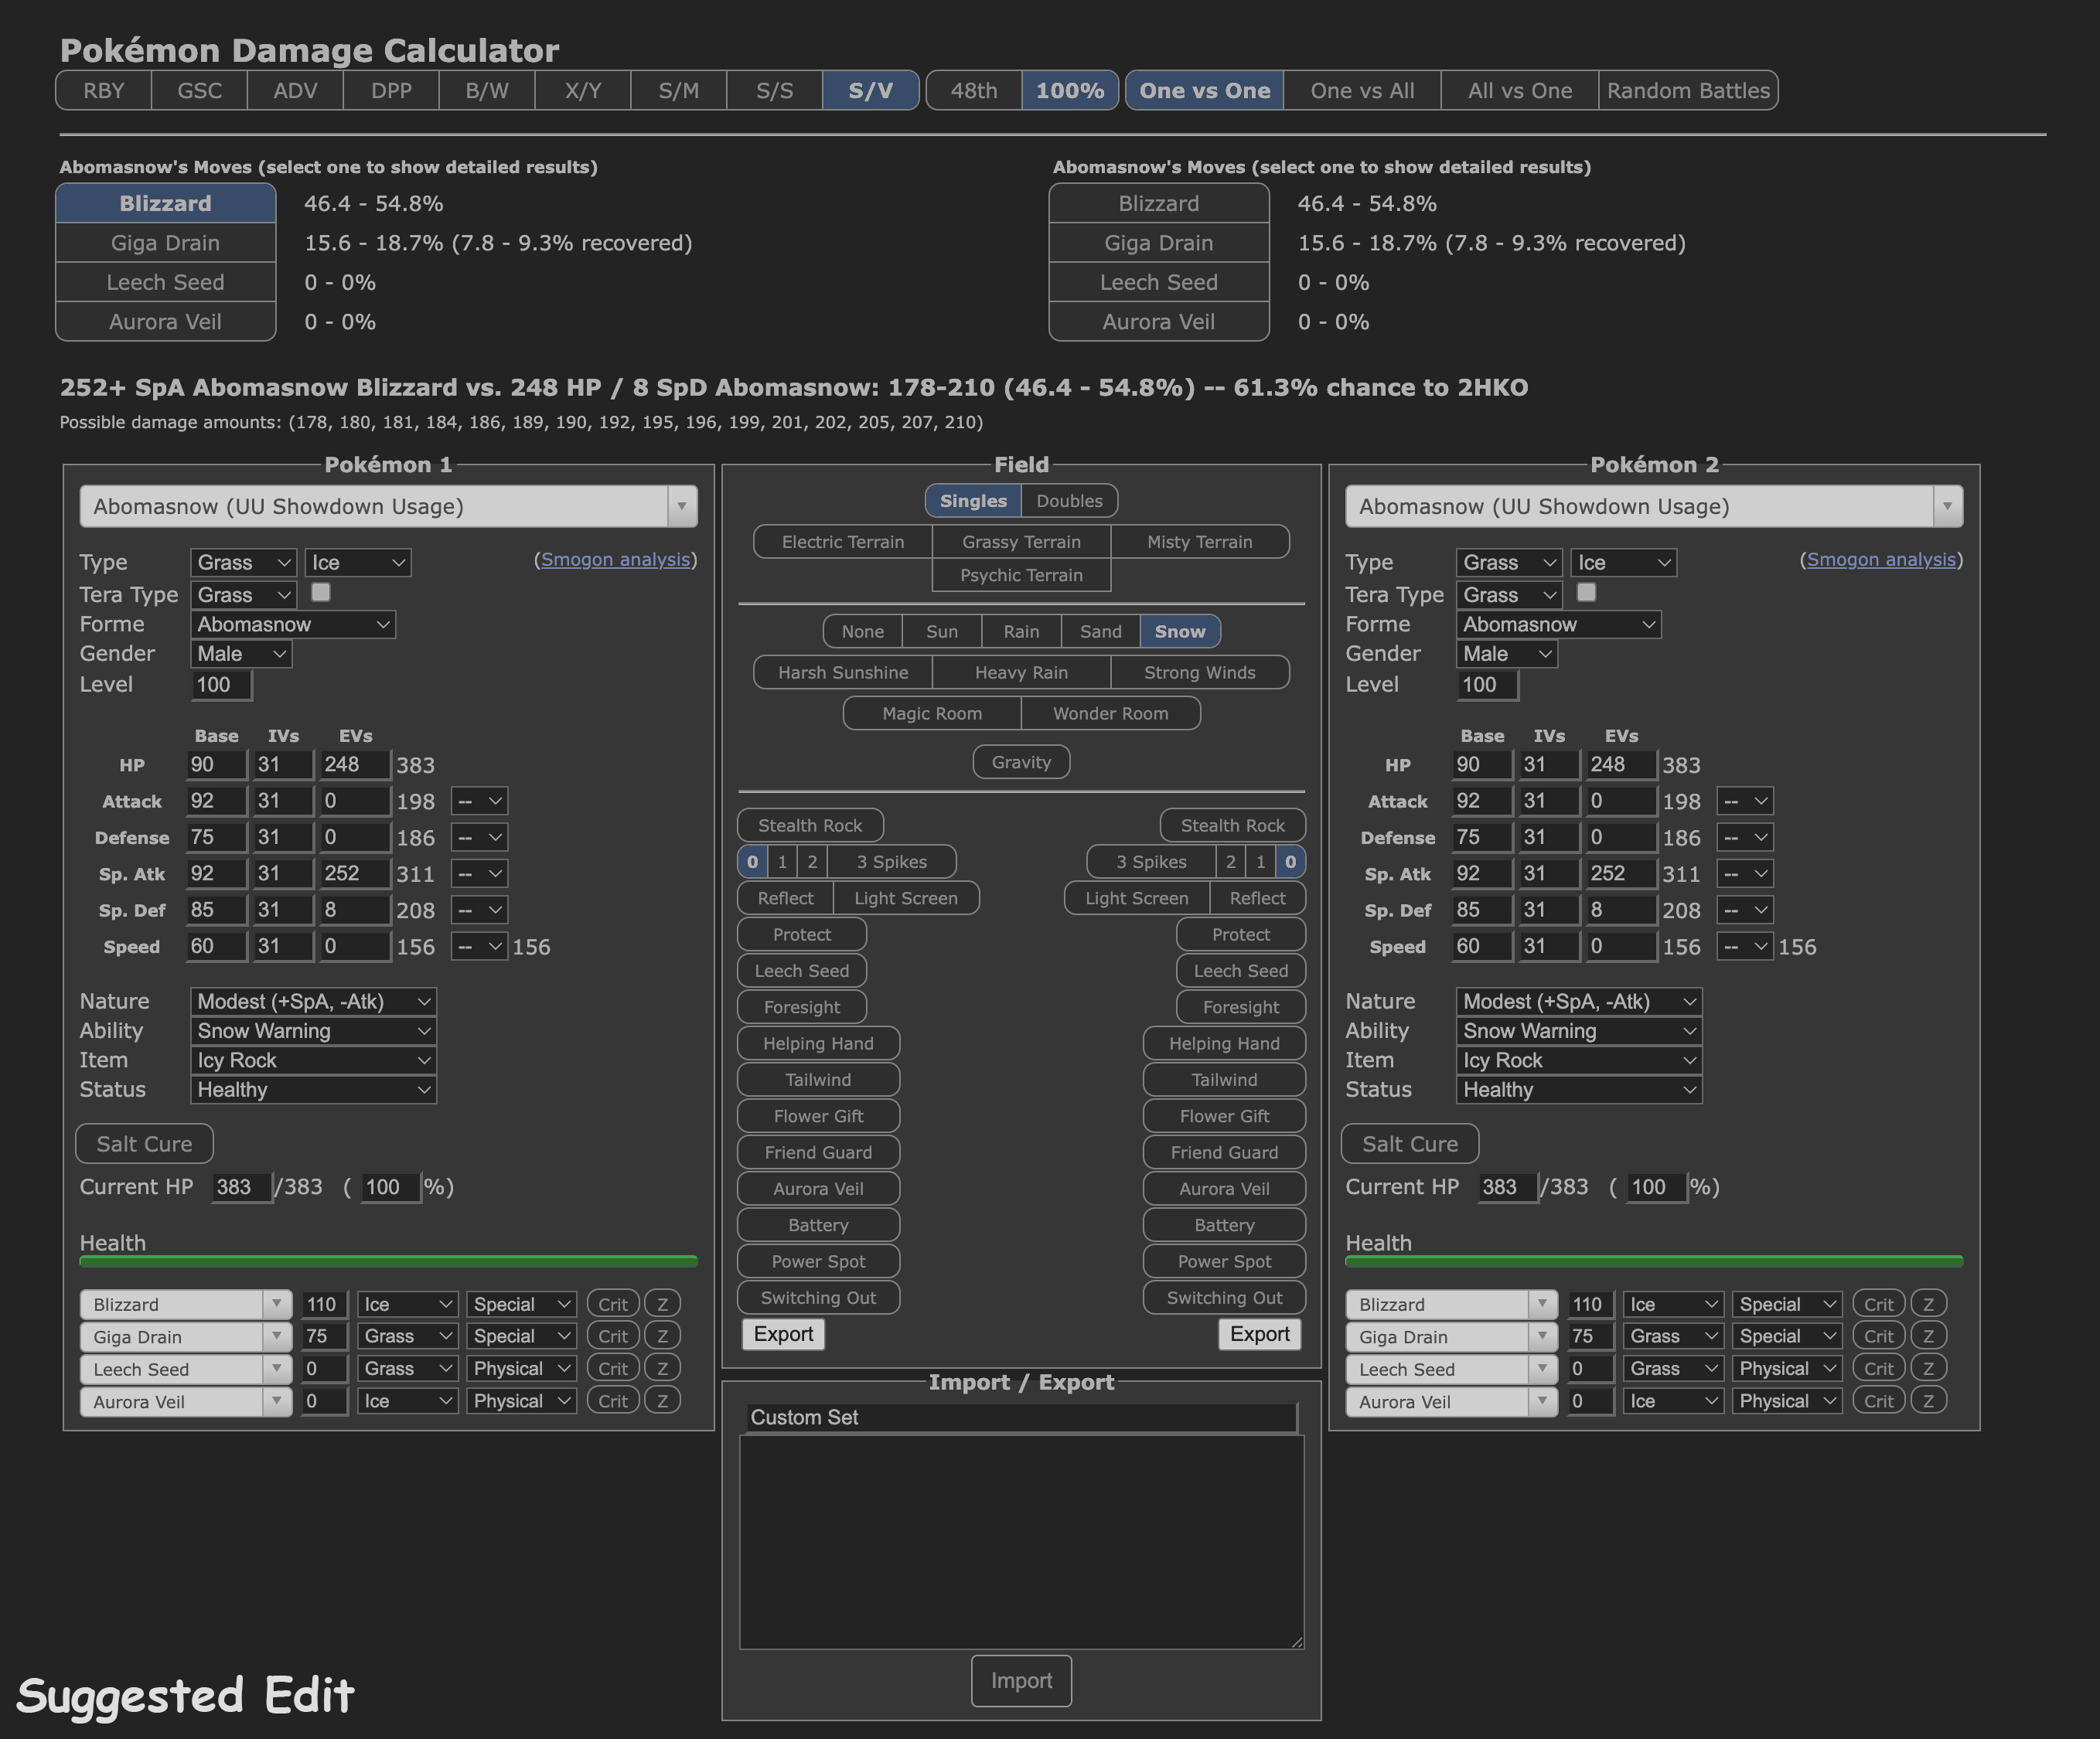Click the Import button under Custom Set
The height and width of the screenshot is (1739, 2100).
pos(1021,1681)
